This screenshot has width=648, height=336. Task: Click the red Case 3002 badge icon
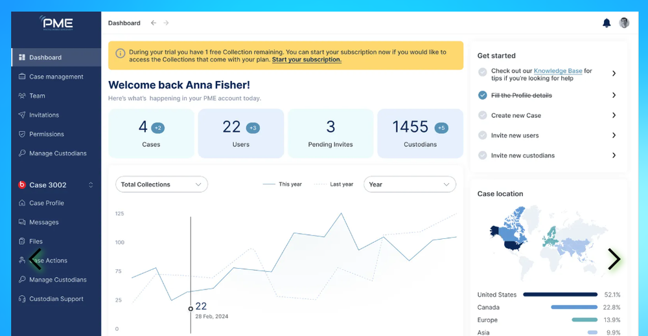(22, 185)
